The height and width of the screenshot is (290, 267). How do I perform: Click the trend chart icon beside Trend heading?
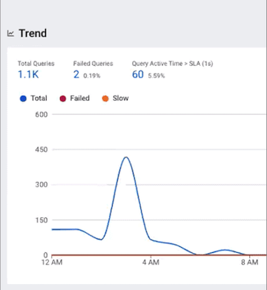pos(10,33)
